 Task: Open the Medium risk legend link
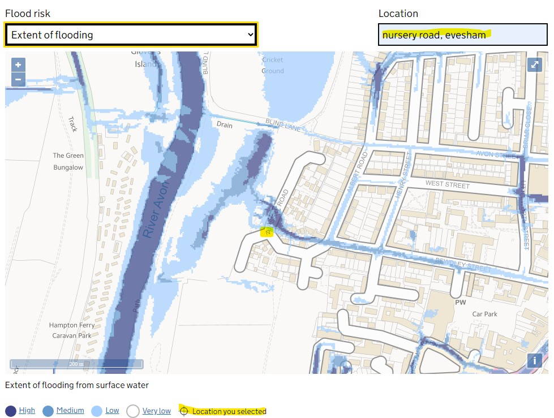70,411
